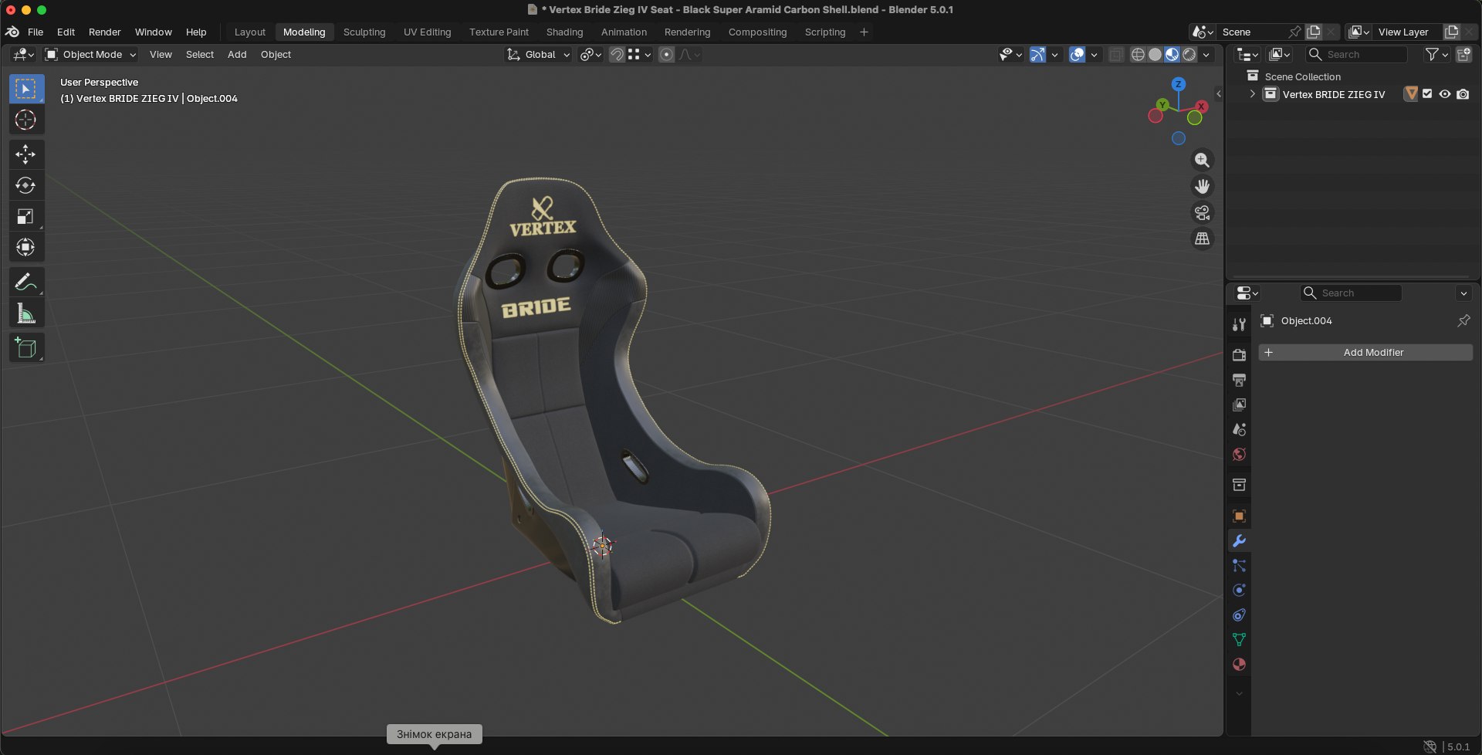Toggle the camera view icon

tap(1202, 212)
